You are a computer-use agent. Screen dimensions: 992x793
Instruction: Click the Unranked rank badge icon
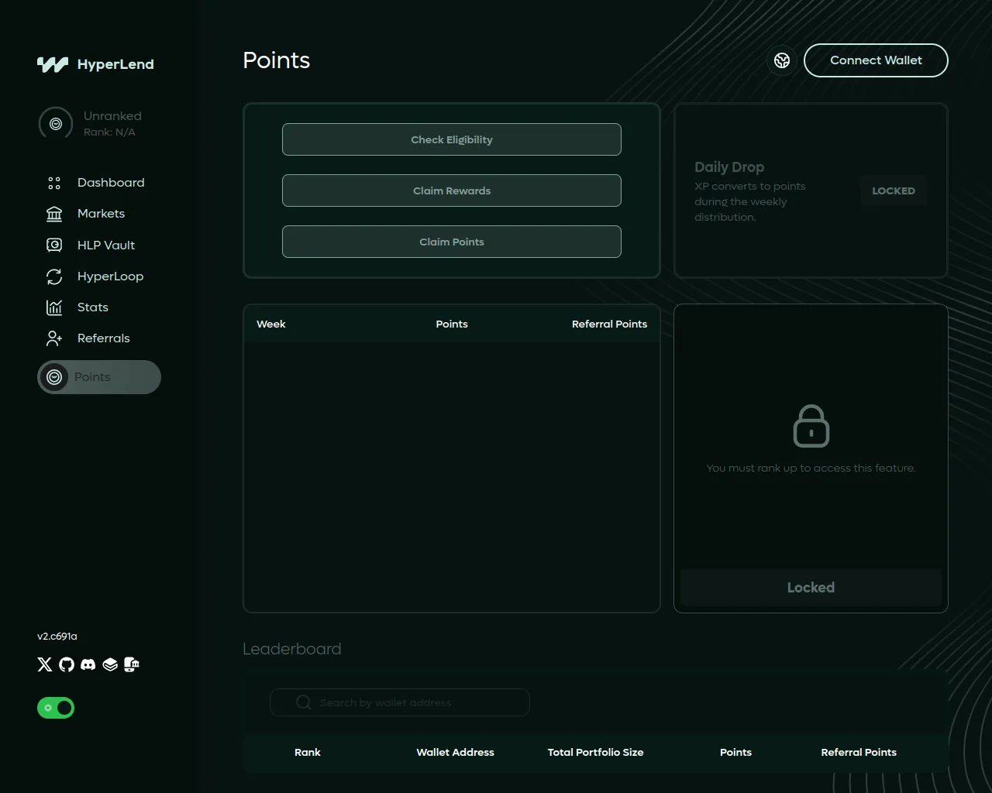[56, 124]
